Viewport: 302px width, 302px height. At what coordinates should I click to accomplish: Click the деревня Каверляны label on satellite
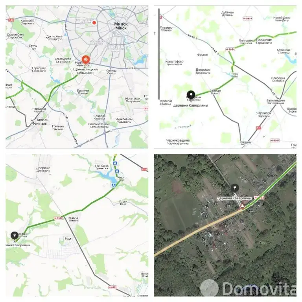coord(234,198)
